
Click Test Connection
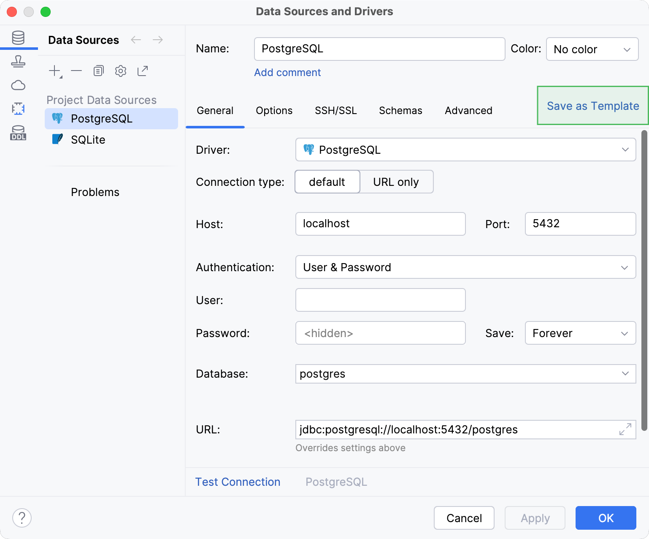click(238, 482)
